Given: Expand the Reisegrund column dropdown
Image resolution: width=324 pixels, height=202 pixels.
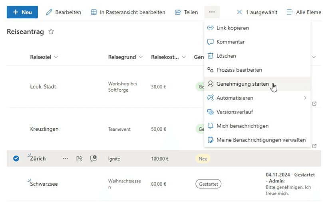Looking at the screenshot, I should (141, 57).
